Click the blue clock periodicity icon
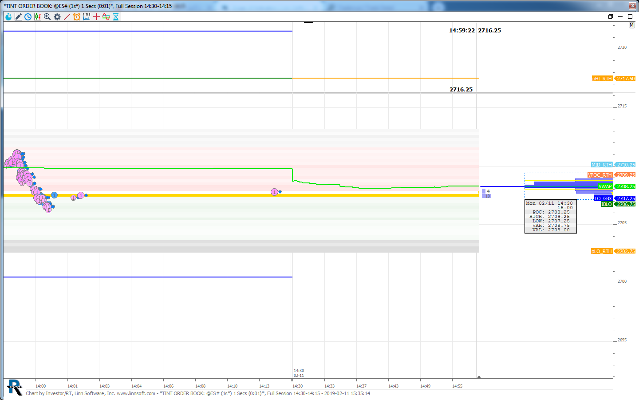639x400 pixels. click(28, 17)
